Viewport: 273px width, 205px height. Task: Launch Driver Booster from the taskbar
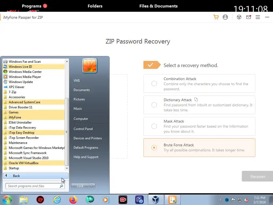[40, 200]
